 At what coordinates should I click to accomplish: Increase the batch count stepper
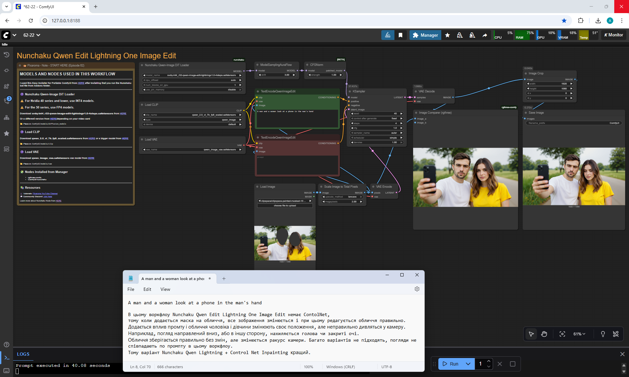point(489,361)
